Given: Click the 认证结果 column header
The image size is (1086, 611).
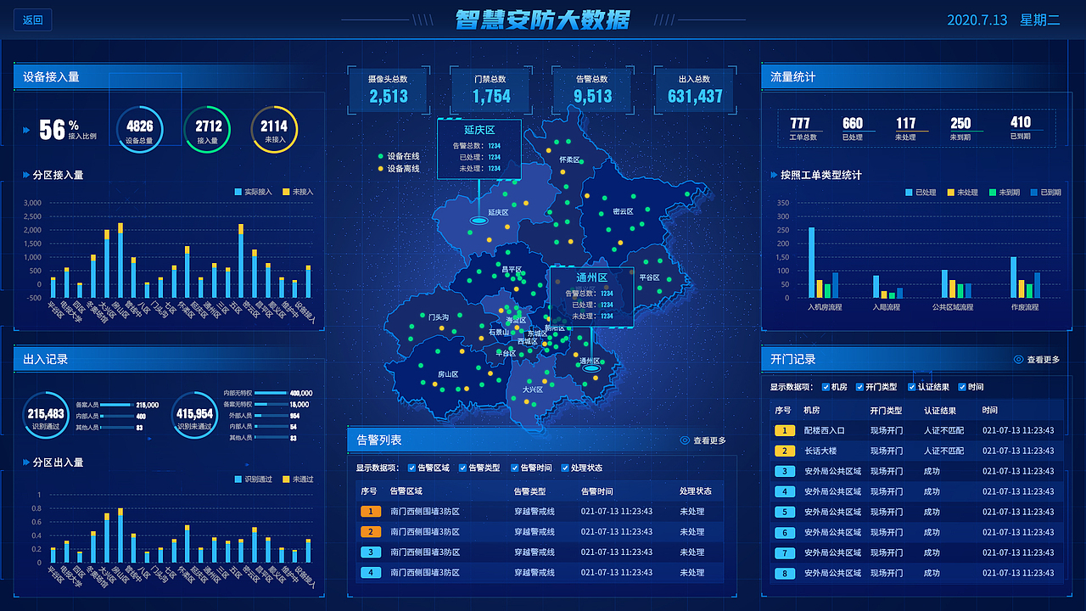Looking at the screenshot, I should (940, 411).
